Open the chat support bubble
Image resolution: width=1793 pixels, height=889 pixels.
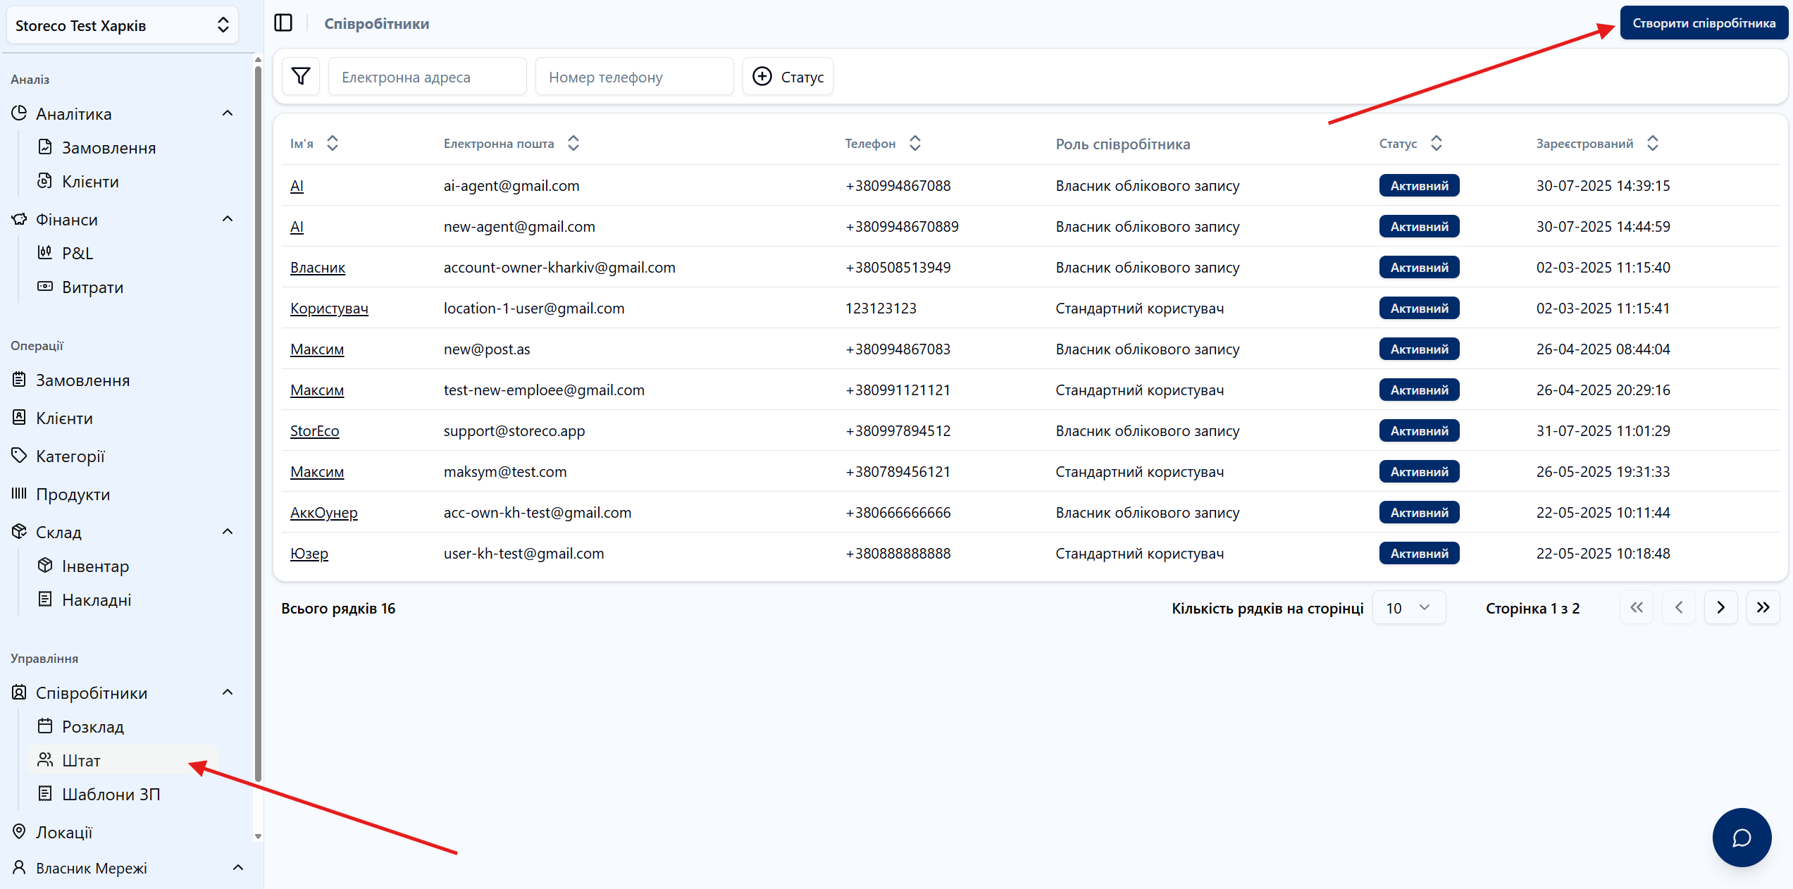pyautogui.click(x=1741, y=837)
